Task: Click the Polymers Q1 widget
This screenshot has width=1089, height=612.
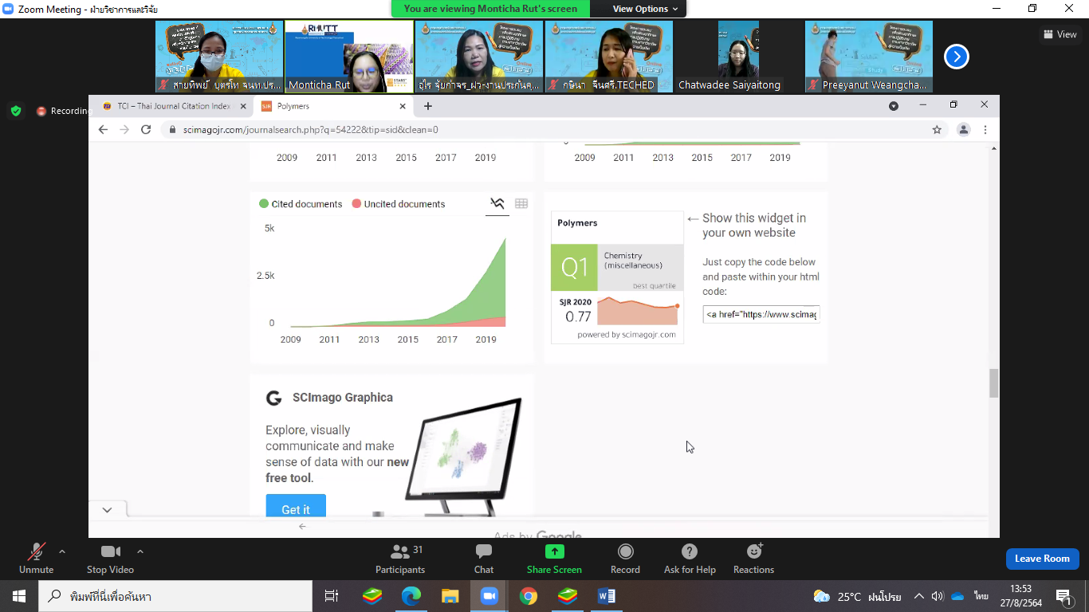Action: (617, 277)
